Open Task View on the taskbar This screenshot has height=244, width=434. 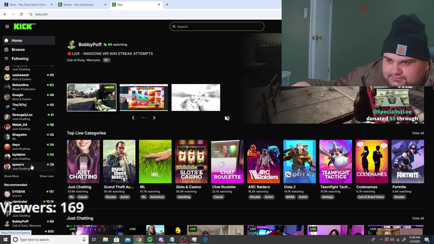(94, 240)
